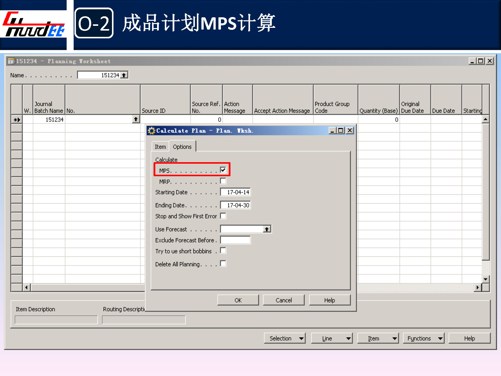The height and width of the screenshot is (376, 501).
Task: Cancel the Calculate Plan dialog
Action: coord(284,300)
